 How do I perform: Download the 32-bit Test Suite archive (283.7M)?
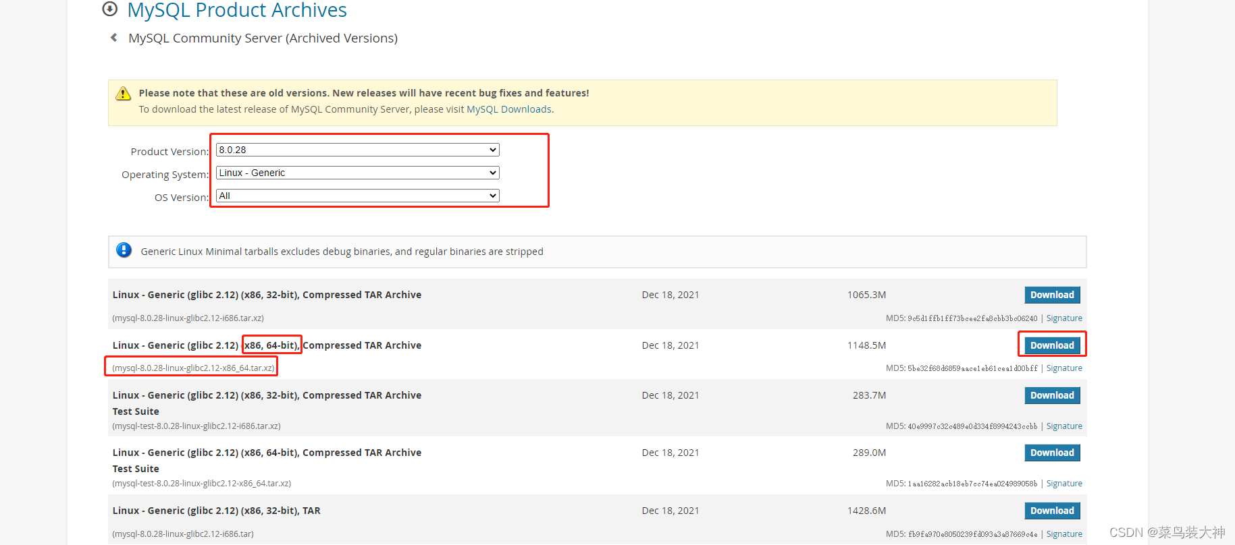[1052, 395]
